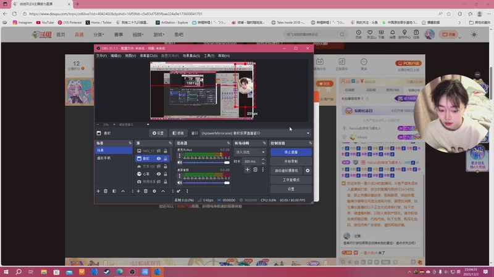Open OBS 文件(F) menu
Viewport: 494px width, 277px height.
coord(101,55)
